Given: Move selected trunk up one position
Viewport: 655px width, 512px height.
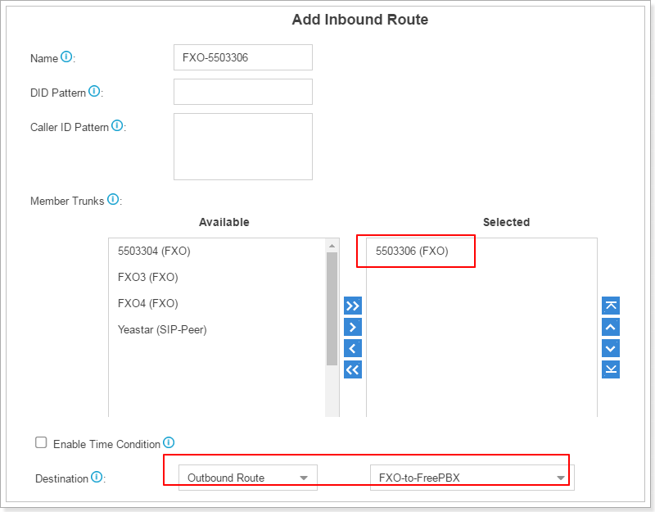Looking at the screenshot, I should (x=611, y=327).
